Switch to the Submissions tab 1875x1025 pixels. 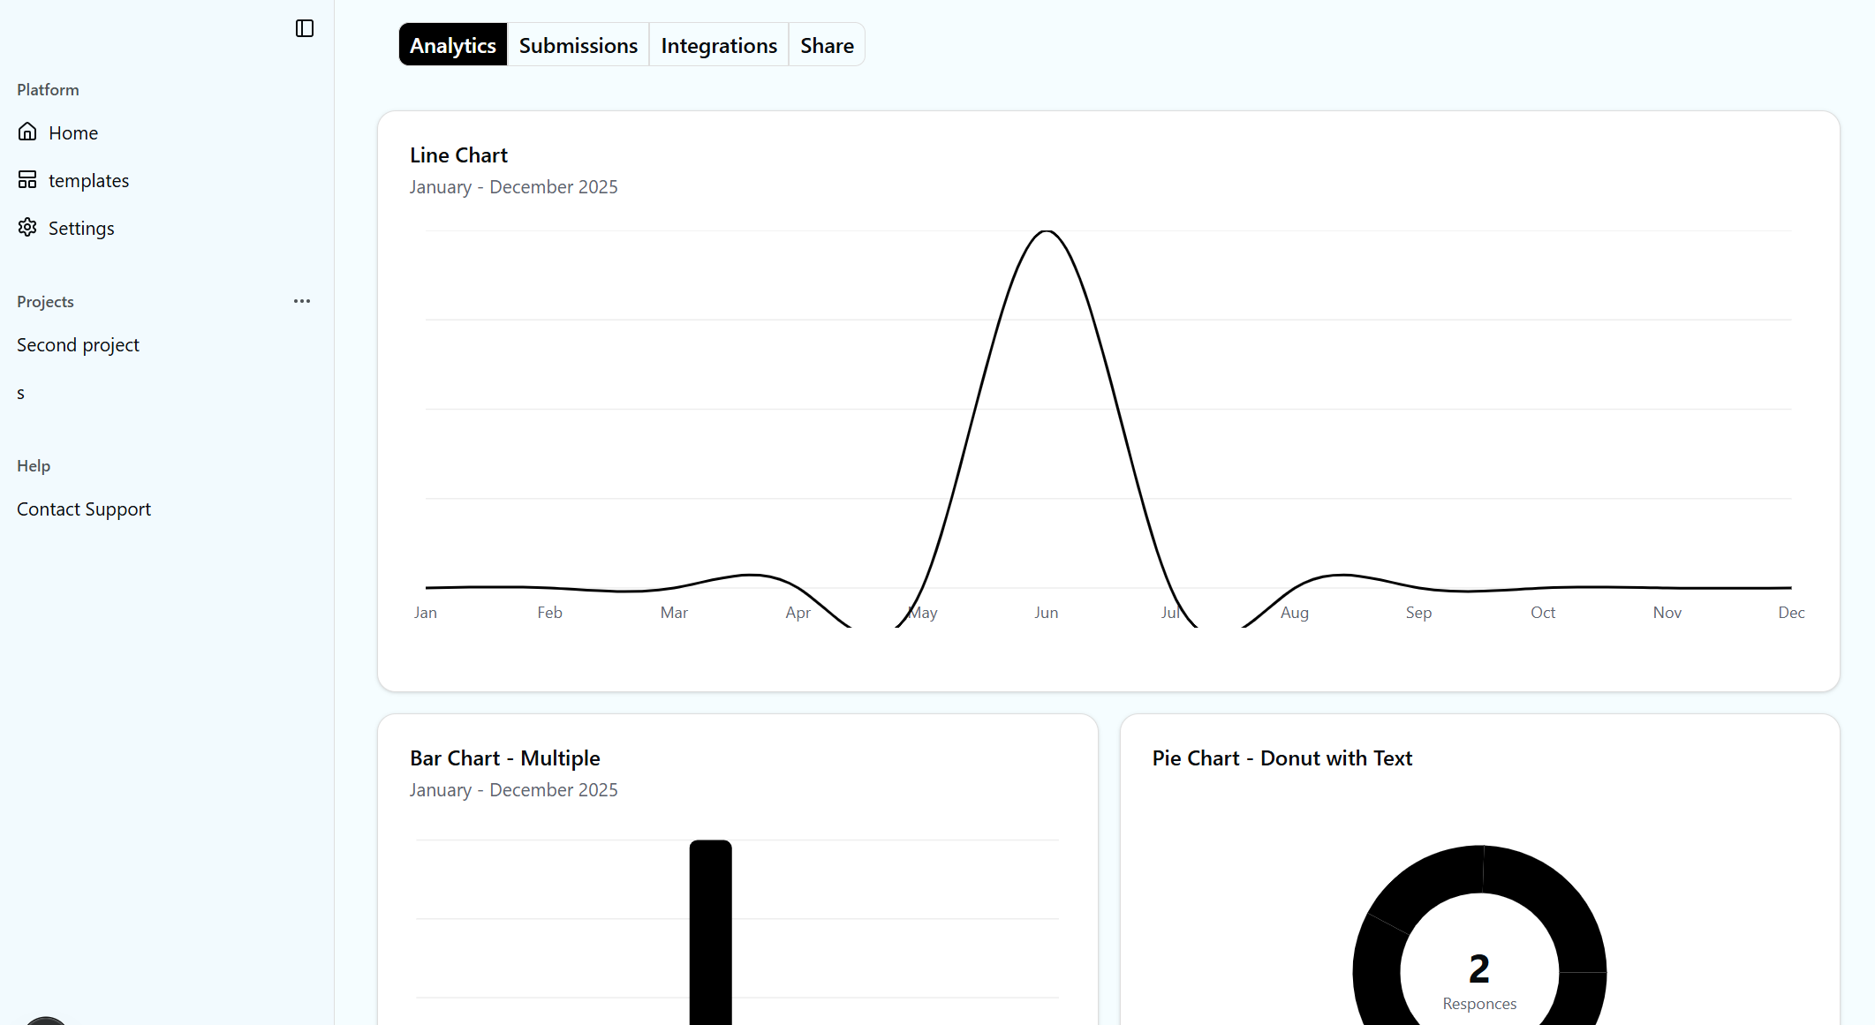tap(578, 45)
